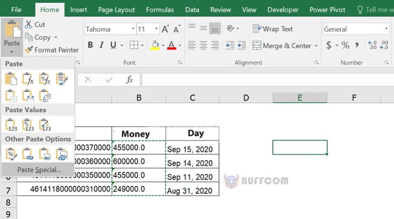394x219 pixels.
Task: Switch to the Formulas tab
Action: pyautogui.click(x=160, y=9)
